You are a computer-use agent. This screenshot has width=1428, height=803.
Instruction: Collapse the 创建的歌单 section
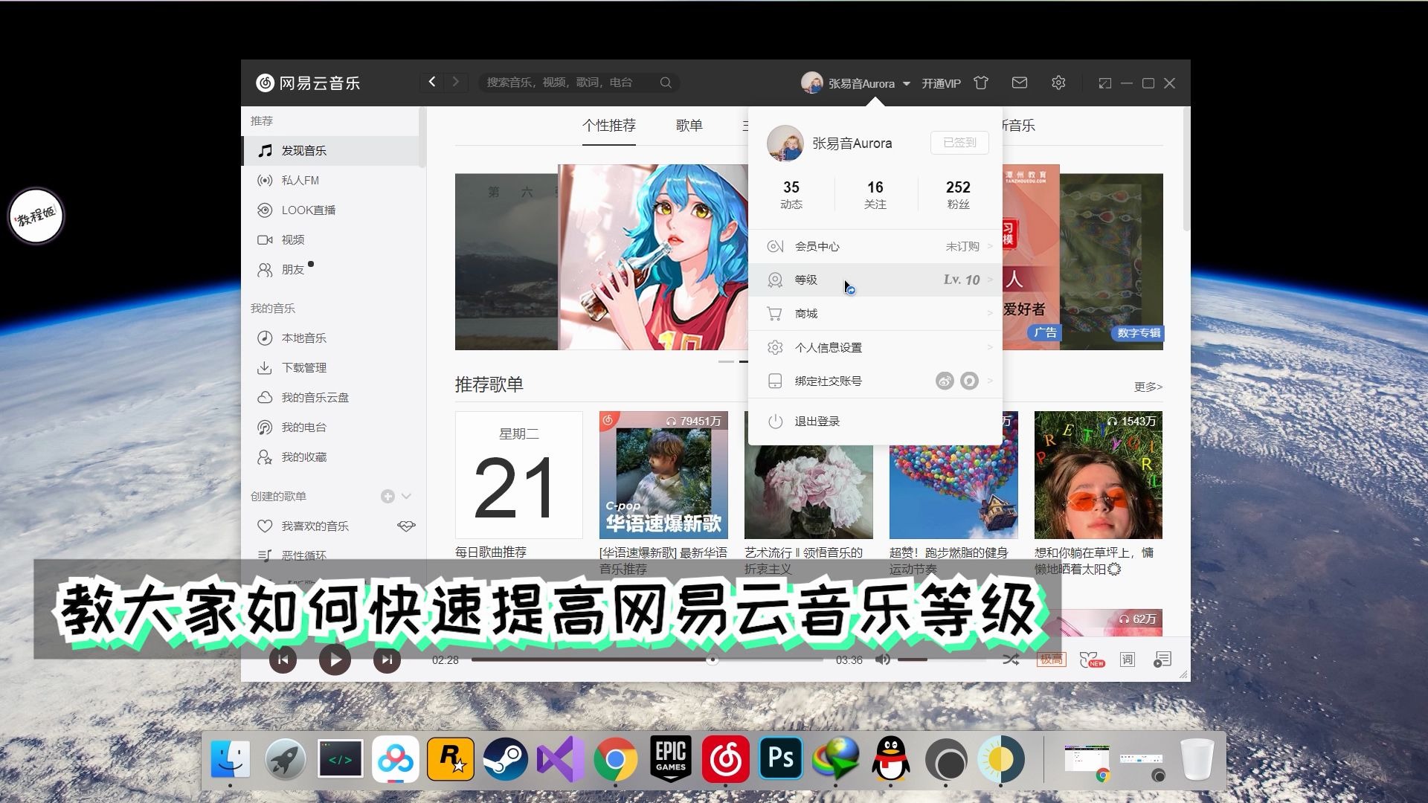[x=406, y=496]
